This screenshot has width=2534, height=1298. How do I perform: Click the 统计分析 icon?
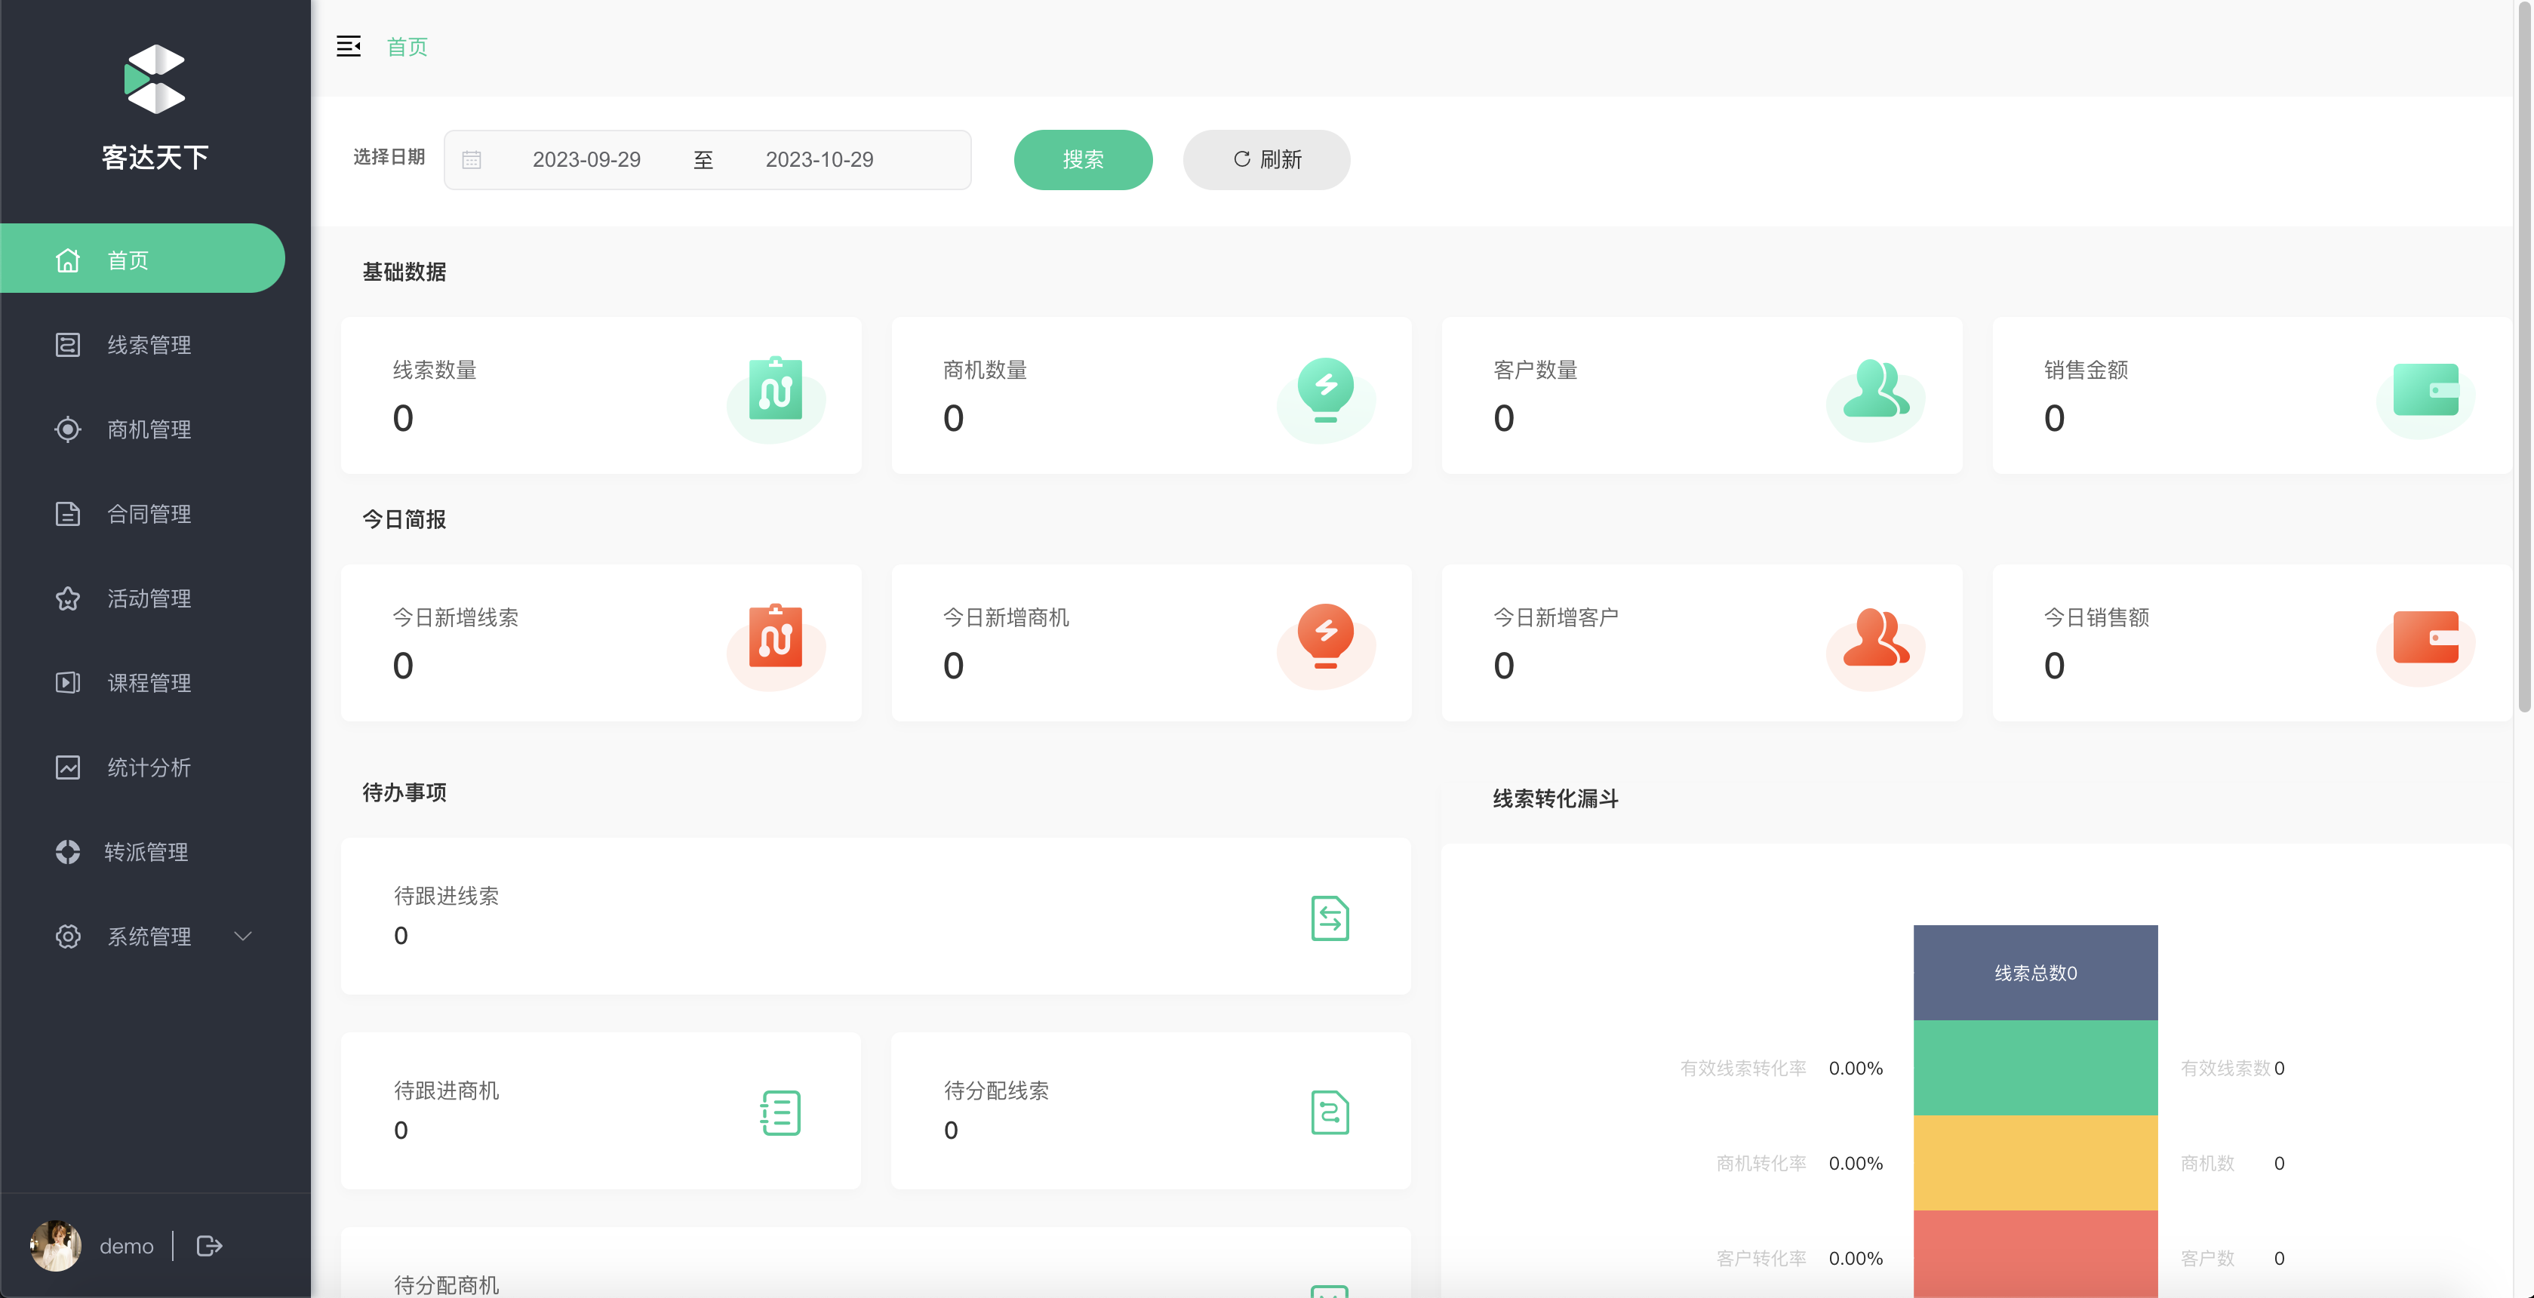66,765
